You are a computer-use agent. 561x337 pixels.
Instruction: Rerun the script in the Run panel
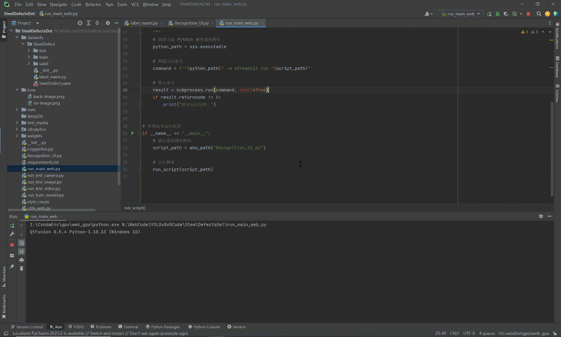[x=12, y=226]
